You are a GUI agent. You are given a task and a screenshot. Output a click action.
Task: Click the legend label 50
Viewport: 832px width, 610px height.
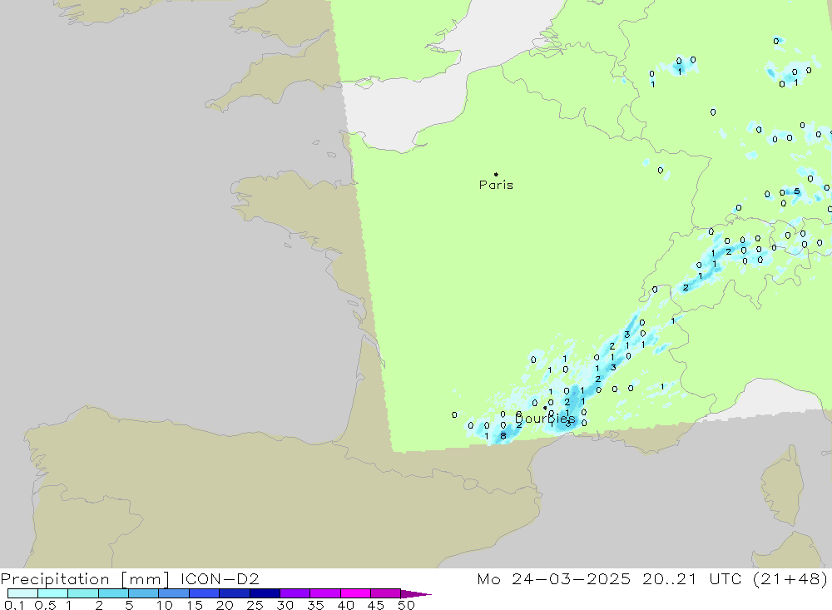point(406,605)
